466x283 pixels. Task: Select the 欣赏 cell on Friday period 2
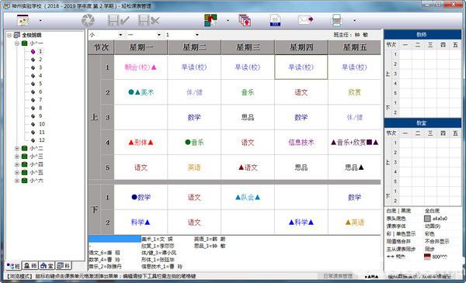click(x=355, y=92)
